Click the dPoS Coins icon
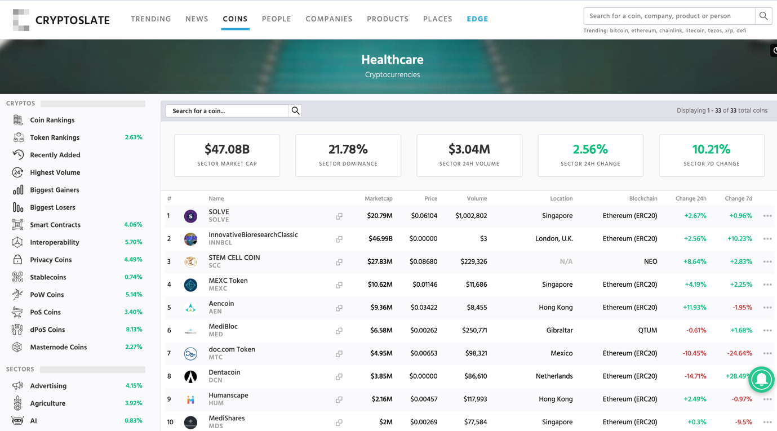This screenshot has height=431, width=777. (18, 330)
